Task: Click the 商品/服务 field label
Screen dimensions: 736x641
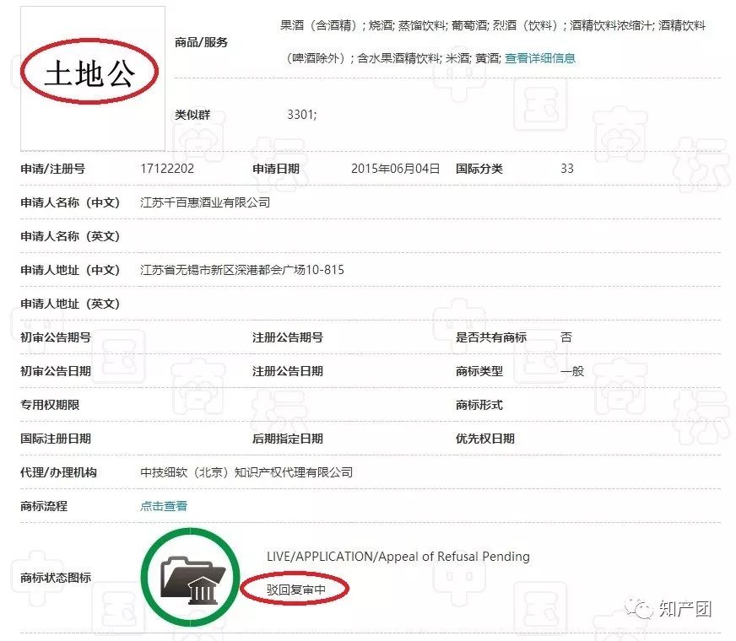Action: click(x=201, y=42)
